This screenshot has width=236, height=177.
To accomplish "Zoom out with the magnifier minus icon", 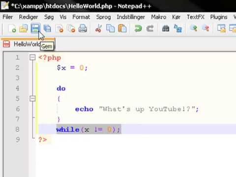I will click(206, 29).
